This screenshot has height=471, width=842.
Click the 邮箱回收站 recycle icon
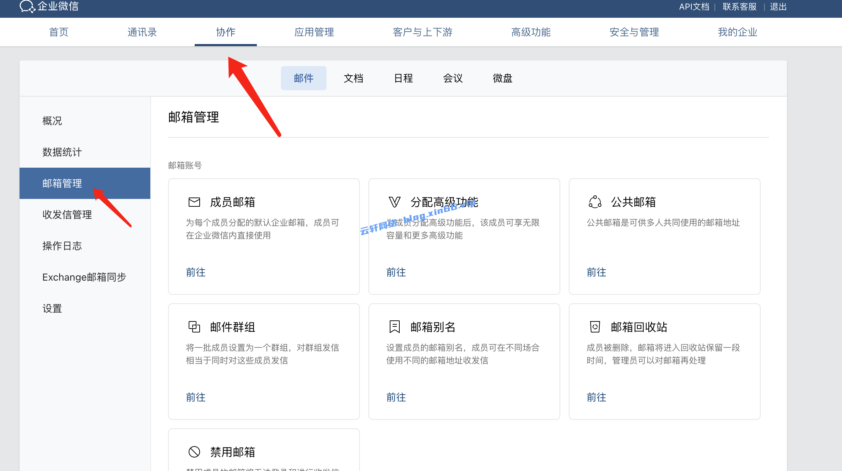[595, 327]
